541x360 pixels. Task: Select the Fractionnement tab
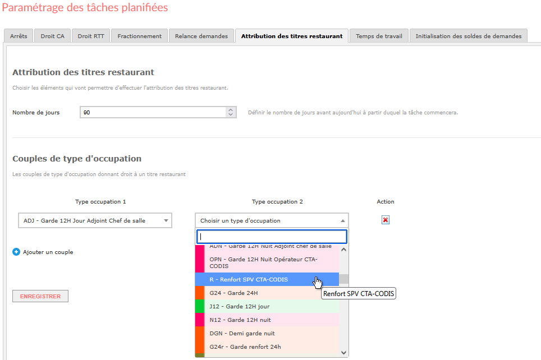(x=139, y=36)
